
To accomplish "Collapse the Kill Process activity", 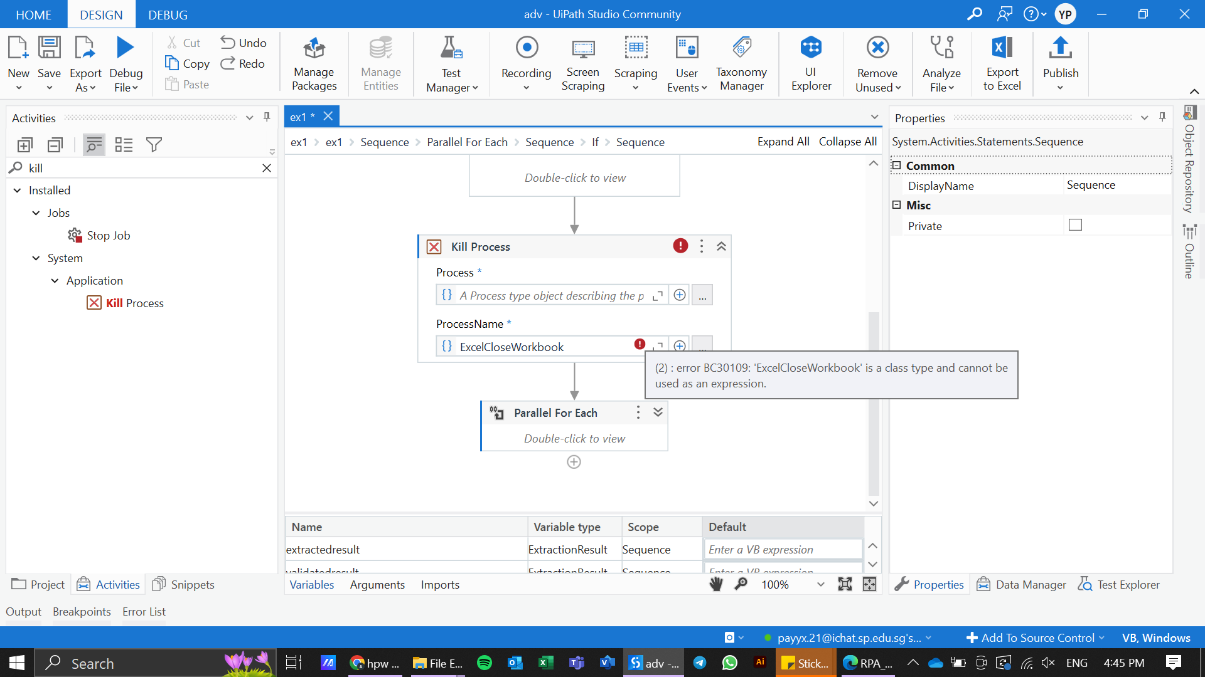I will [721, 246].
